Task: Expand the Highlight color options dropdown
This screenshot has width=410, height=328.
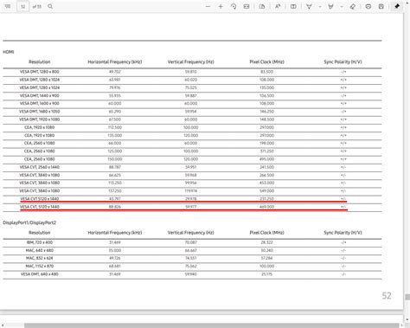Action: 342,6
